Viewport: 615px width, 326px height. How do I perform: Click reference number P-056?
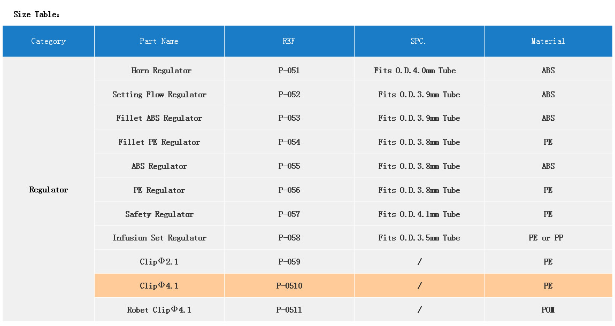click(289, 190)
